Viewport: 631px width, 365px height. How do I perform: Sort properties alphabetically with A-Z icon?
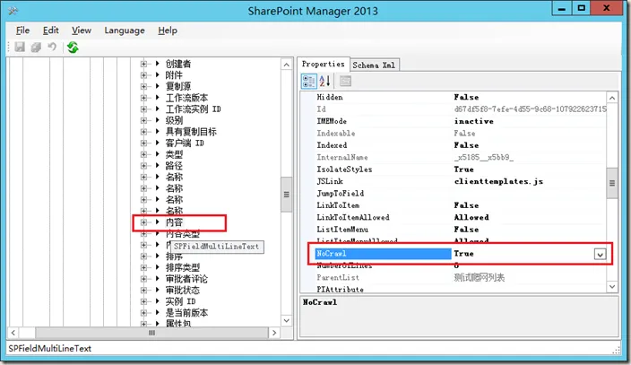tap(324, 81)
